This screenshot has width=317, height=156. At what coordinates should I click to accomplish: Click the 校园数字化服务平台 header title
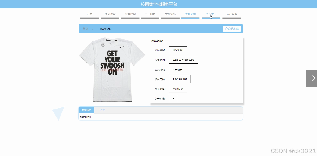pyautogui.click(x=159, y=4)
